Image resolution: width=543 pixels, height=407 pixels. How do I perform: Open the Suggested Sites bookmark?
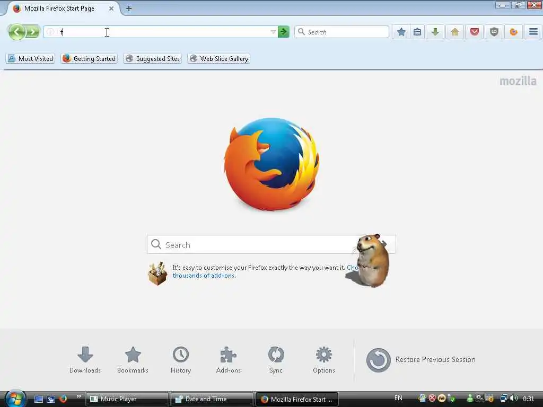(153, 58)
